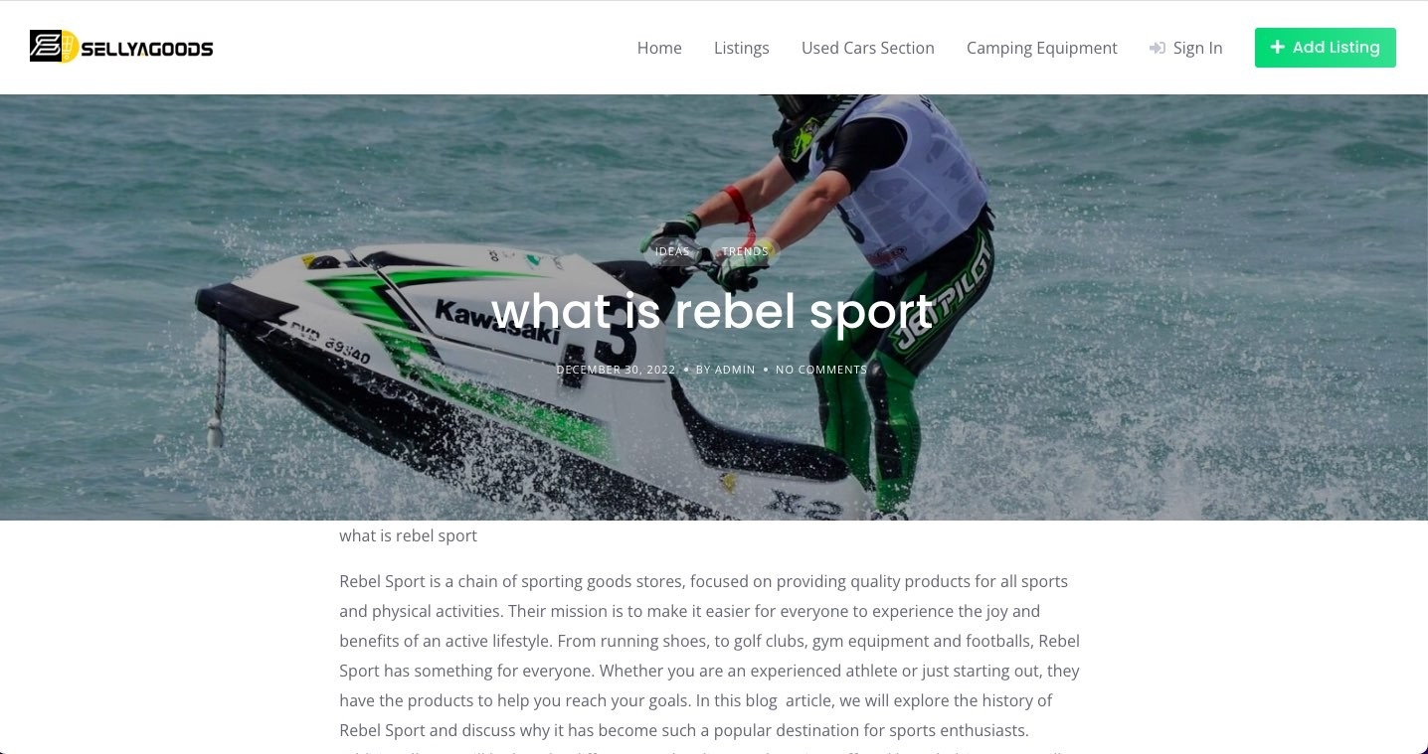The height and width of the screenshot is (754, 1428).
Task: Click the Sign In link
Action: click(1197, 48)
